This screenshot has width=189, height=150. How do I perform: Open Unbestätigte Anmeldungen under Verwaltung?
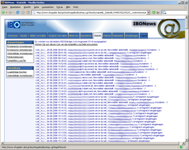[x=20, y=75]
